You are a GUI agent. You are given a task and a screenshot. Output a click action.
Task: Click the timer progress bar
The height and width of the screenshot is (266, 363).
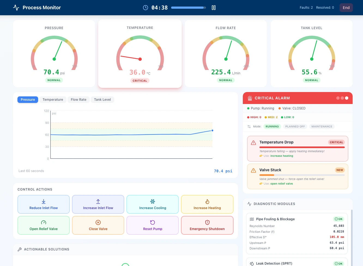point(189,8)
